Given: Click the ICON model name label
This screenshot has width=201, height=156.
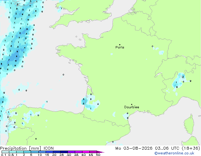Looking at the screenshot, I should point(49,148).
